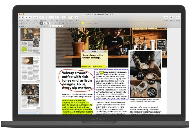The width and height of the screenshot is (190, 134).
Task: Close the Note popup with red button
Action: 83,51
